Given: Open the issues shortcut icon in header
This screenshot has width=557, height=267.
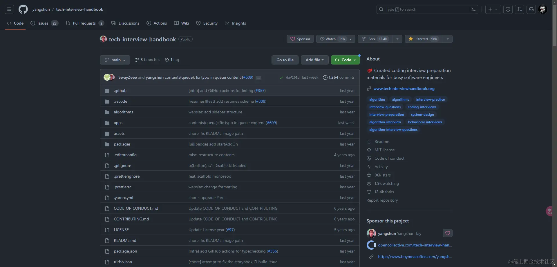Looking at the screenshot, I should coord(508,9).
